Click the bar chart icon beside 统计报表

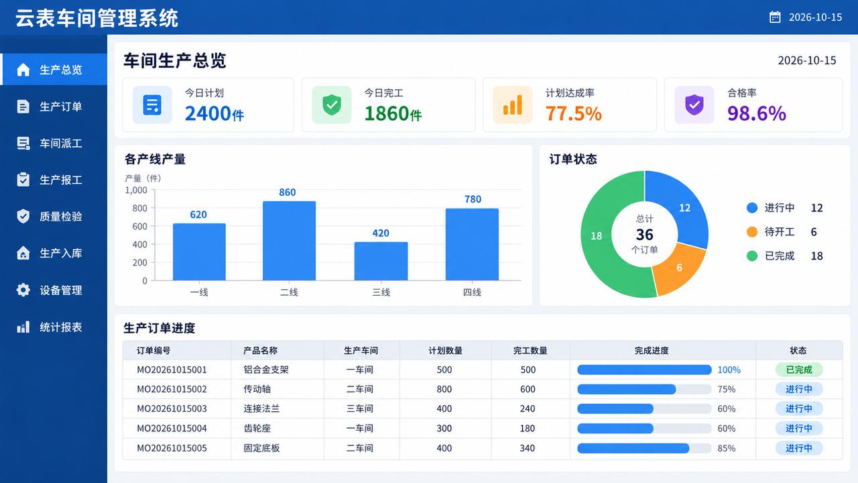(23, 327)
